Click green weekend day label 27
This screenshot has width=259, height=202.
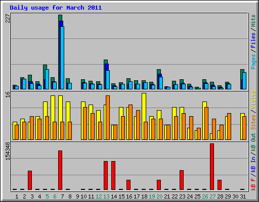pos(212,196)
